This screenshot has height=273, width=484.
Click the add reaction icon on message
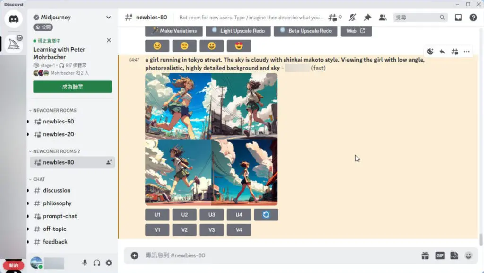tap(430, 52)
